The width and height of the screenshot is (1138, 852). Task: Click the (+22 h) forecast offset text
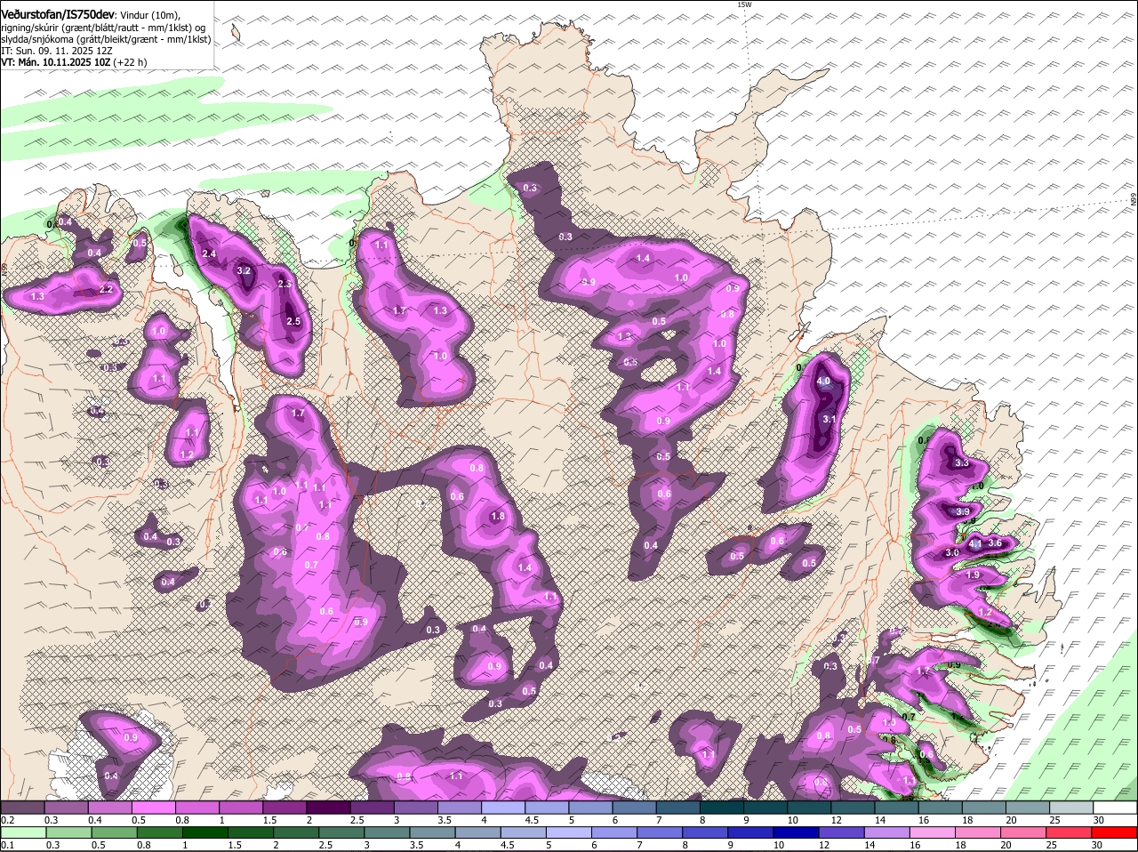point(130,62)
